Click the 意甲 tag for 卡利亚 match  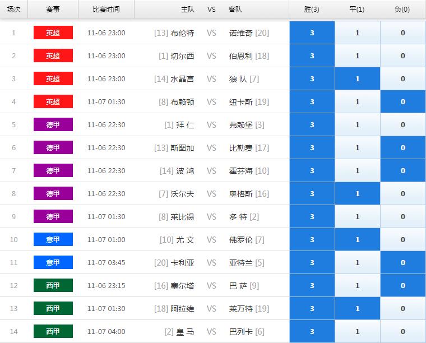point(53,262)
